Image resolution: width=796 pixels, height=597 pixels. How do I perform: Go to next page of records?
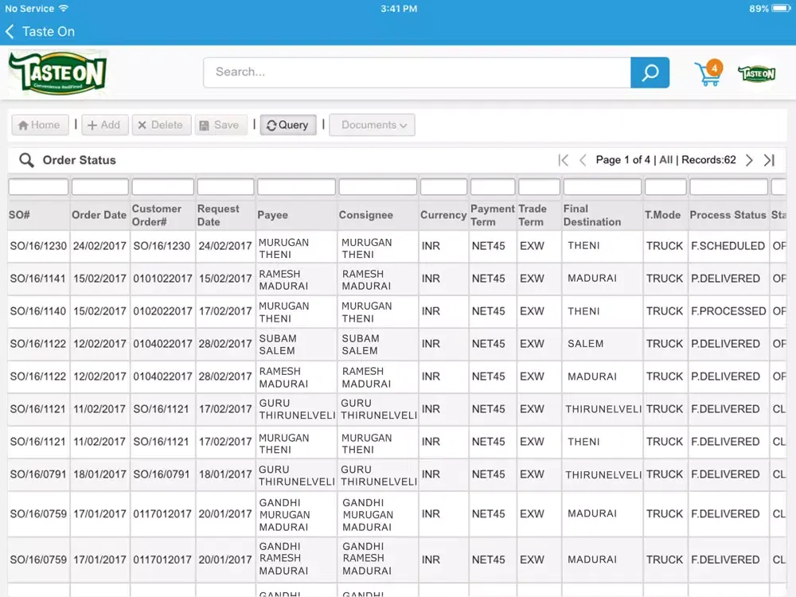coord(749,160)
